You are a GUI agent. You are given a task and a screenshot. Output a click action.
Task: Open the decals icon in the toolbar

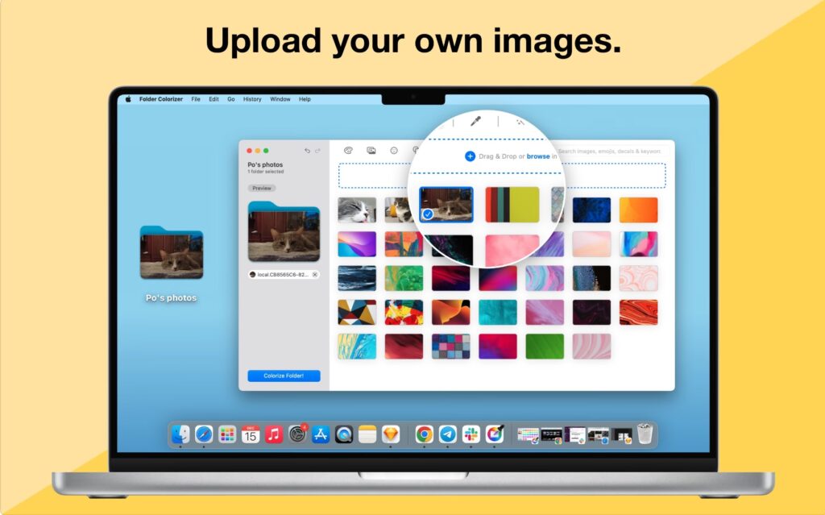(416, 152)
